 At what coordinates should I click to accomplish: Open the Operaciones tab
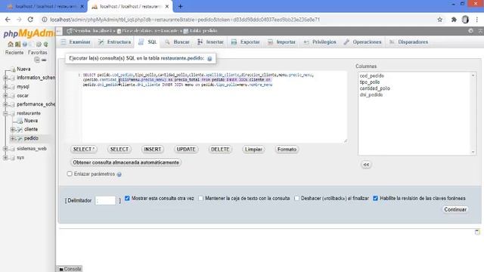[363, 42]
